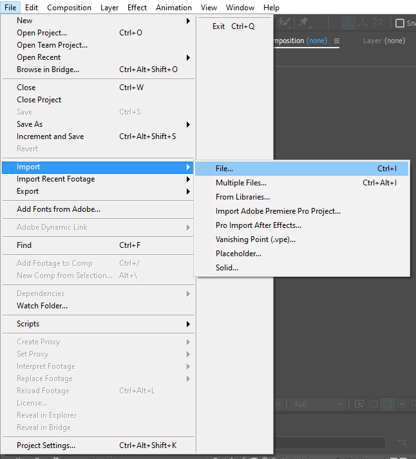Click the timeline search input field
The image size is (416, 459).
328,443
